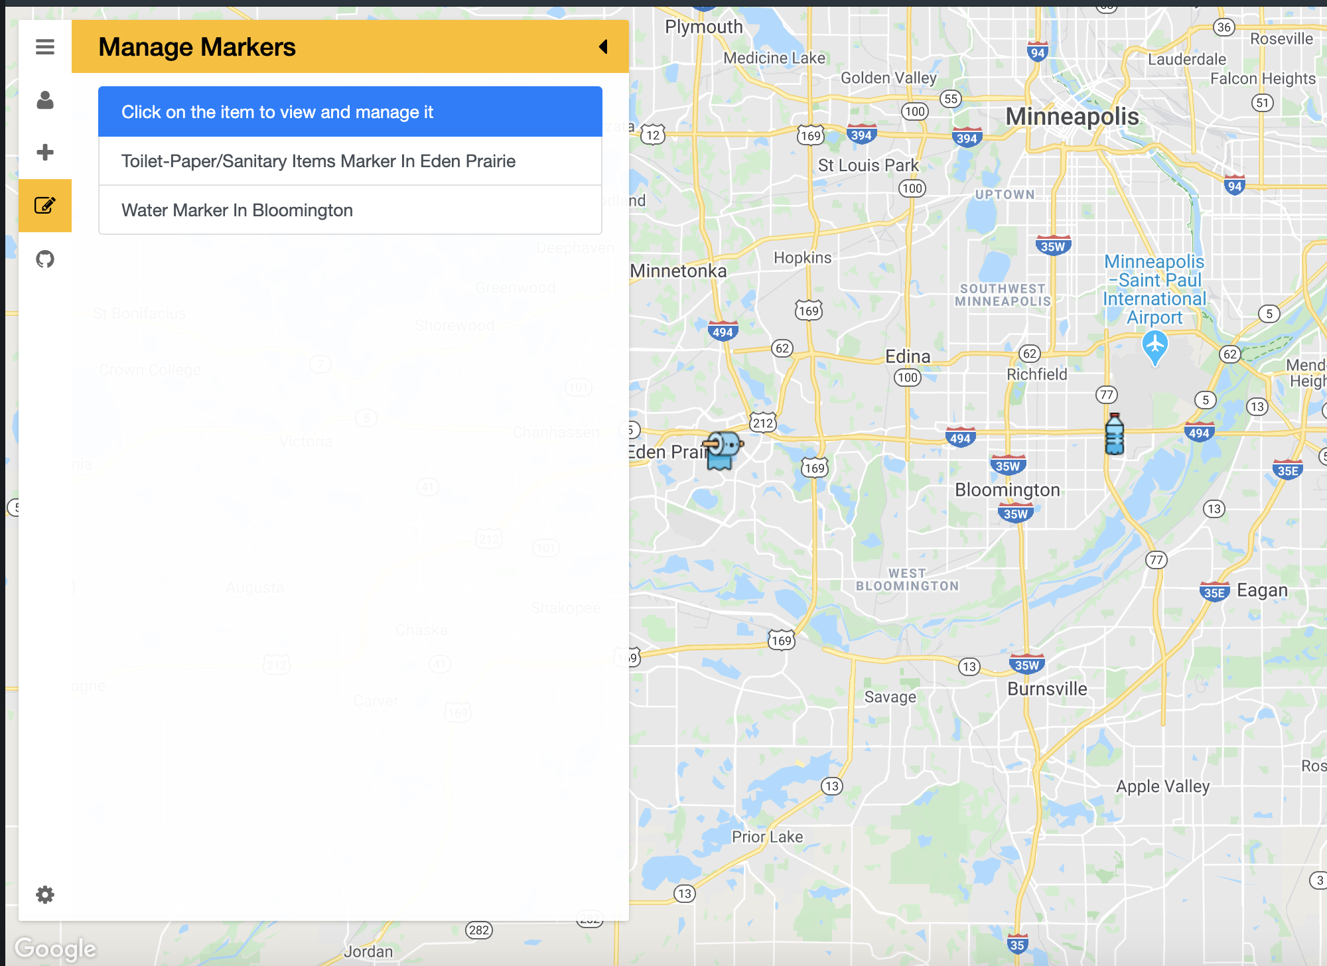Open the GitHub link icon
The height and width of the screenshot is (966, 1327).
45,259
